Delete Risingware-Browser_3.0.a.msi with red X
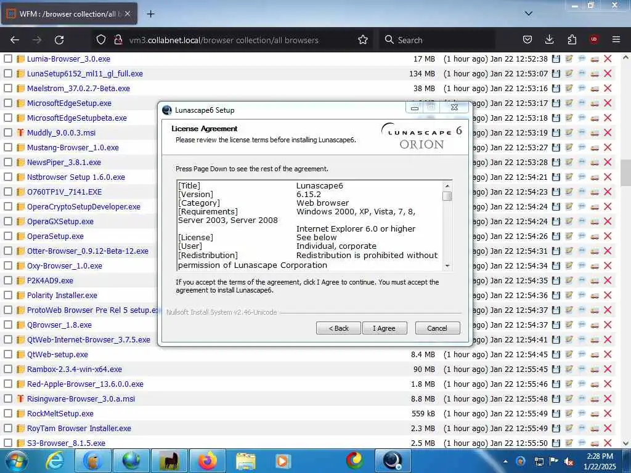 point(608,398)
